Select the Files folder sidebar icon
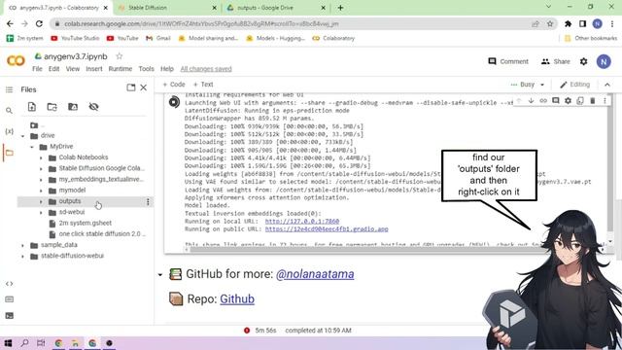Image resolution: width=622 pixels, height=350 pixels. tap(9, 153)
